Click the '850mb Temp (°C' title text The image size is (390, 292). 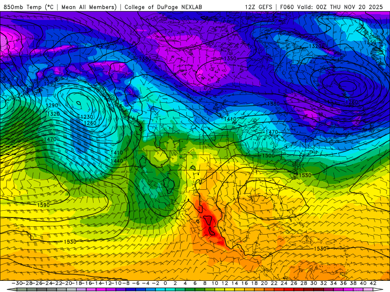point(28,7)
